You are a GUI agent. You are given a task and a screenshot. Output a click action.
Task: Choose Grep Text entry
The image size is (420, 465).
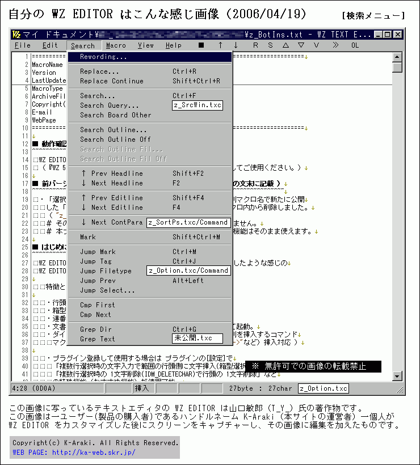[150, 339]
